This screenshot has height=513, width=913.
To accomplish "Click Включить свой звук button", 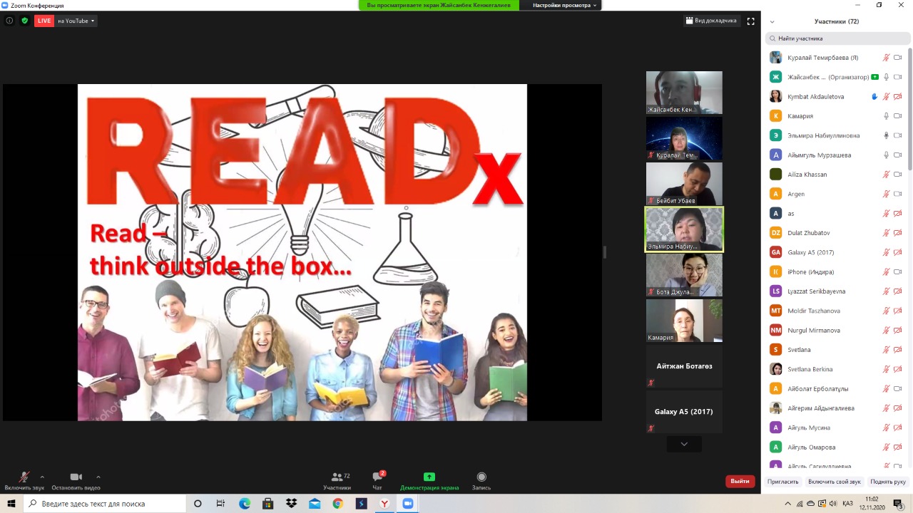I will pos(835,482).
